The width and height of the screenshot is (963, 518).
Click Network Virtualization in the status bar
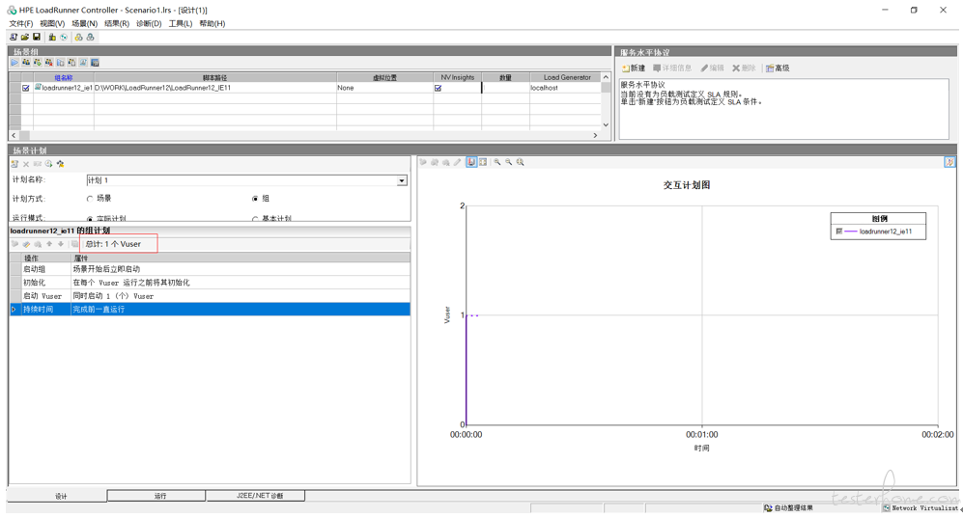[920, 508]
